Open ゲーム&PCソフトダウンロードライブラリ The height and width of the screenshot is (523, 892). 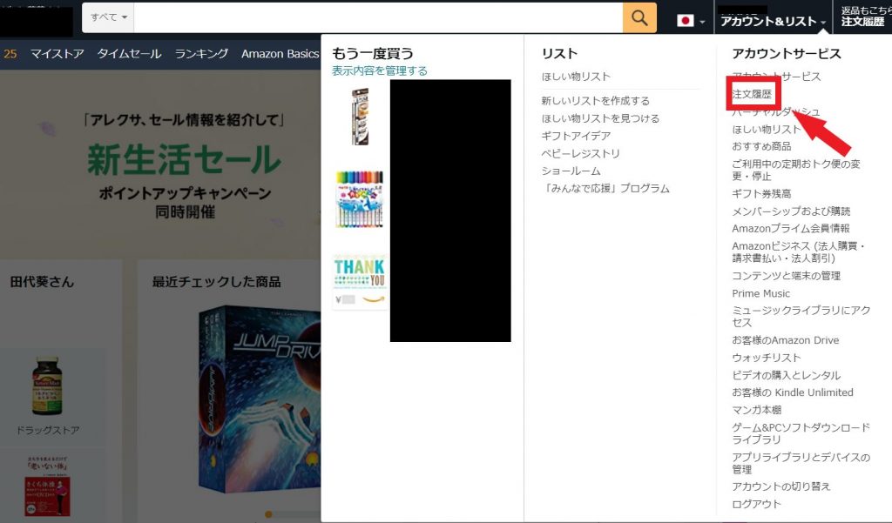pos(801,433)
